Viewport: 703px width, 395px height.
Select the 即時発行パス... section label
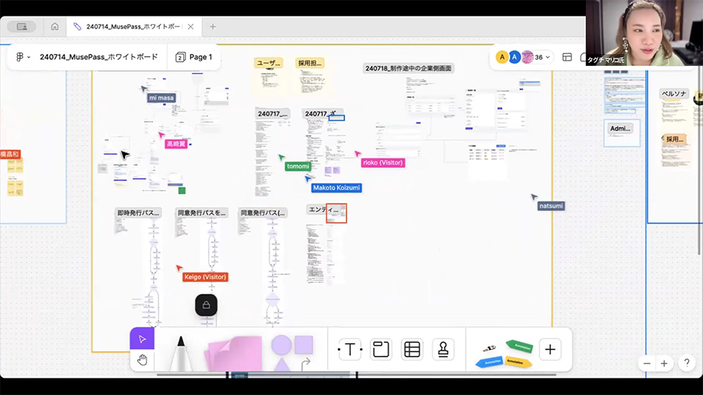click(x=138, y=213)
